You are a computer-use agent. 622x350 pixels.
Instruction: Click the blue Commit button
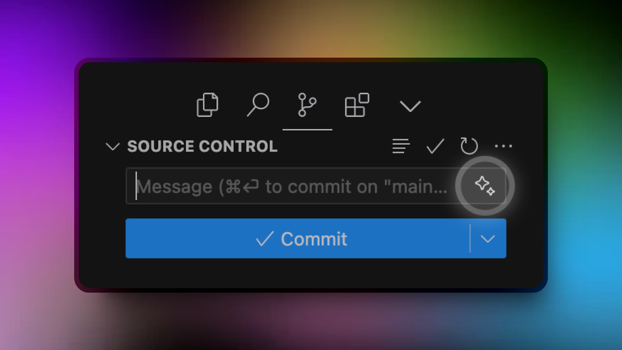tap(298, 238)
